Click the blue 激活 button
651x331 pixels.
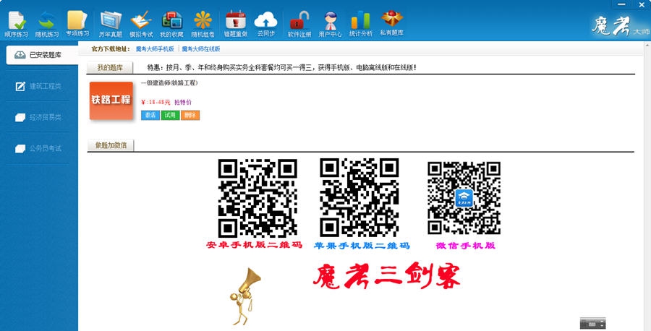(150, 116)
